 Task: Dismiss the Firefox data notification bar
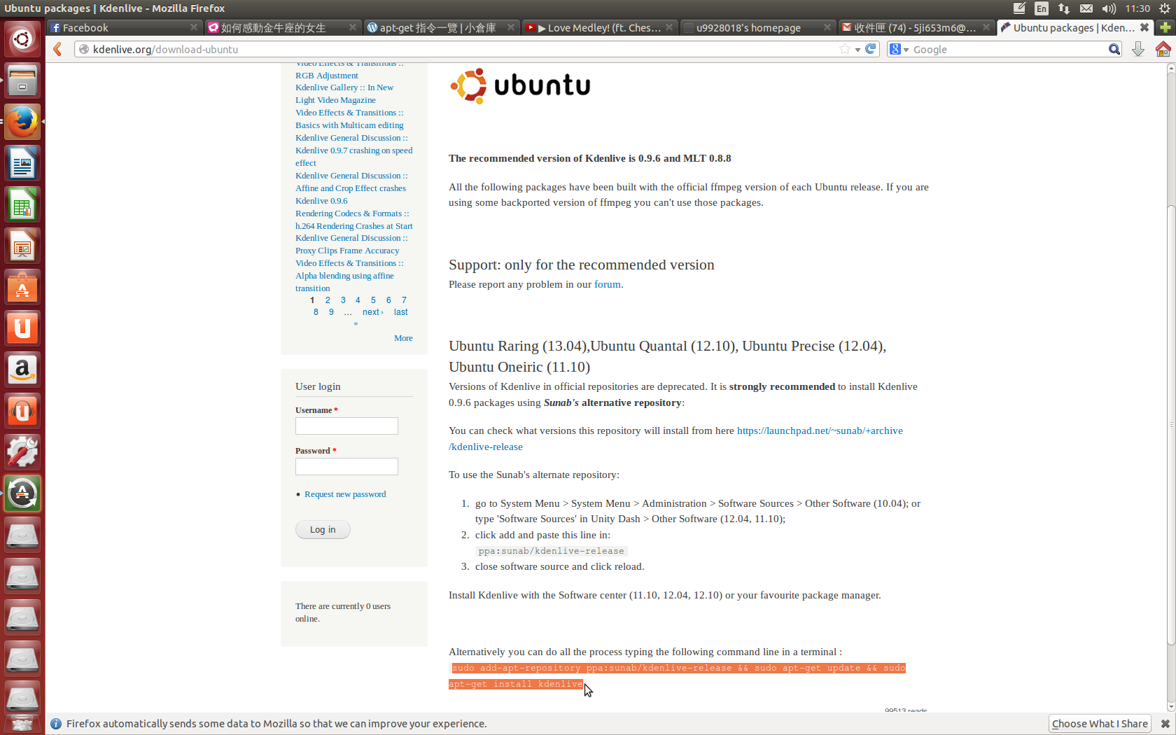tap(1165, 724)
